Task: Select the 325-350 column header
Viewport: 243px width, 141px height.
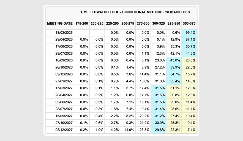Action: click(x=174, y=24)
